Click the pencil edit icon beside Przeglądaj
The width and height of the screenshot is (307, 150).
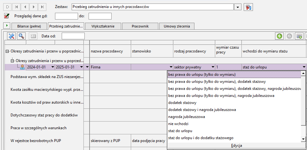point(7,16)
